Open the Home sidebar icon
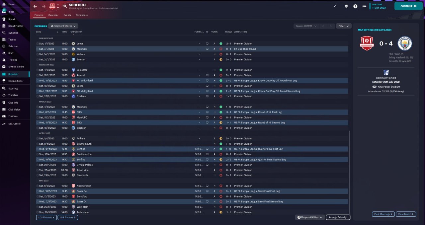425x225 pixels. 4,4
